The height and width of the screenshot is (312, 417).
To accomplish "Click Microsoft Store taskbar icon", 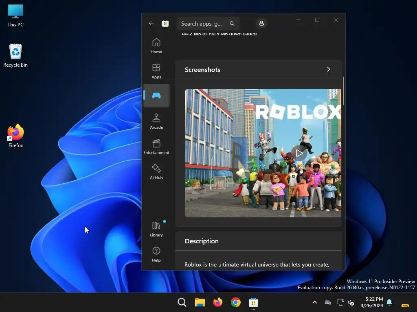I will (x=253, y=302).
